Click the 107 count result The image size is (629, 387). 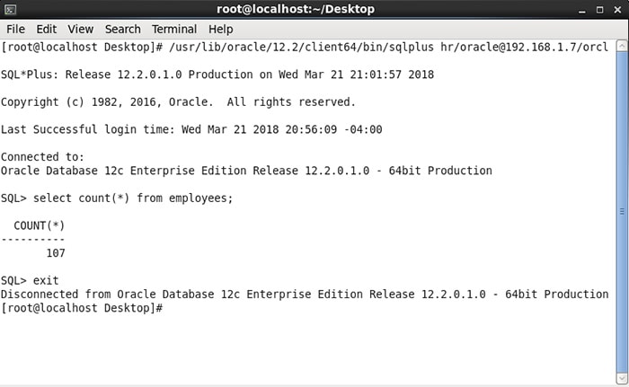click(55, 254)
